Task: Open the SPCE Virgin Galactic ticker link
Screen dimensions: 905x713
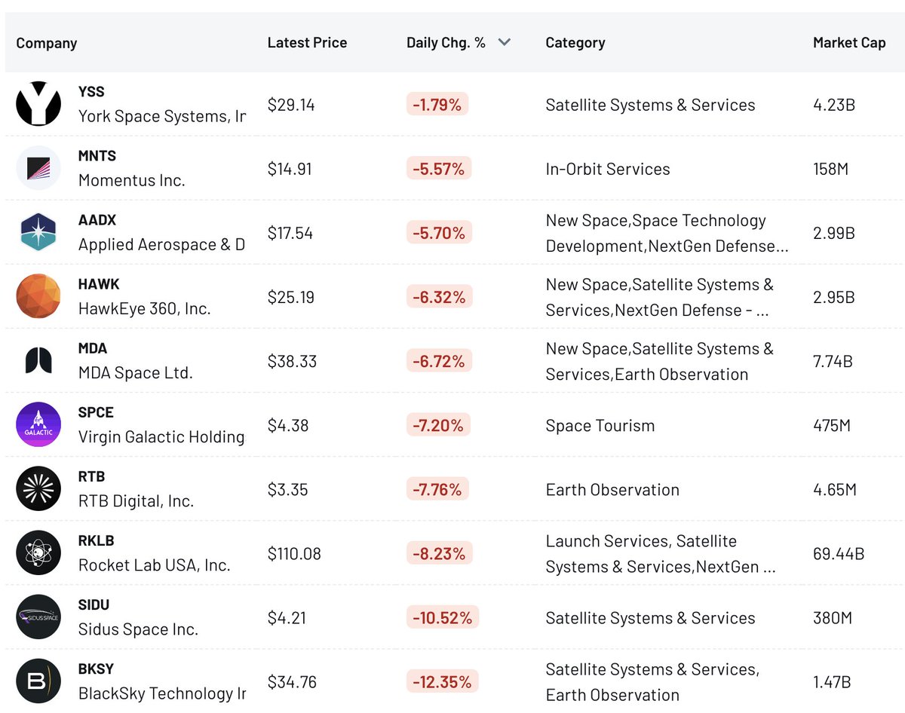Action: point(96,412)
